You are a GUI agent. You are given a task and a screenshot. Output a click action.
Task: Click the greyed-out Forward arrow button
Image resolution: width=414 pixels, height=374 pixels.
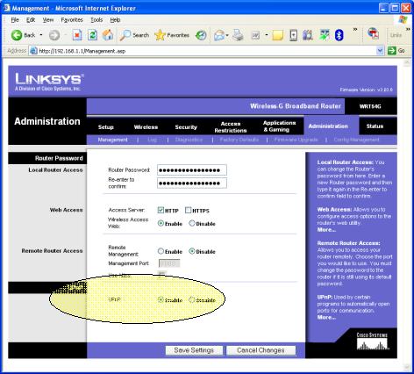pos(54,35)
